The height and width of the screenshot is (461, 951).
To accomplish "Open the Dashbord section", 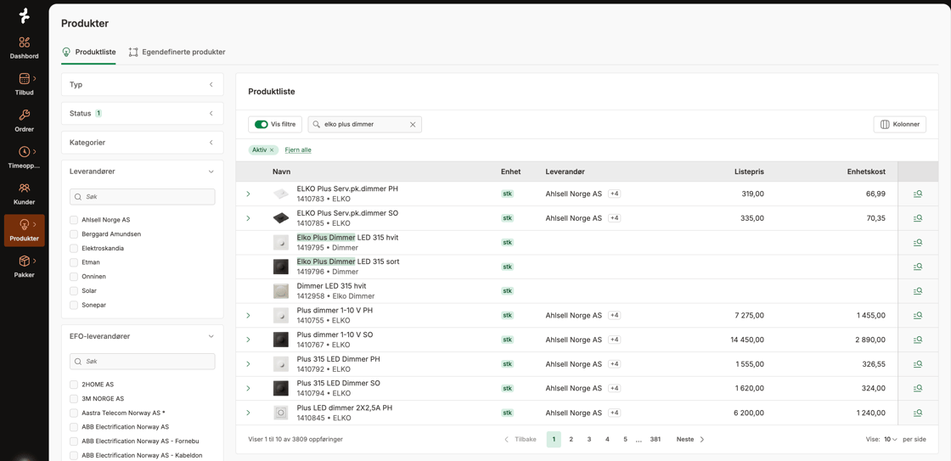I will pyautogui.click(x=25, y=48).
